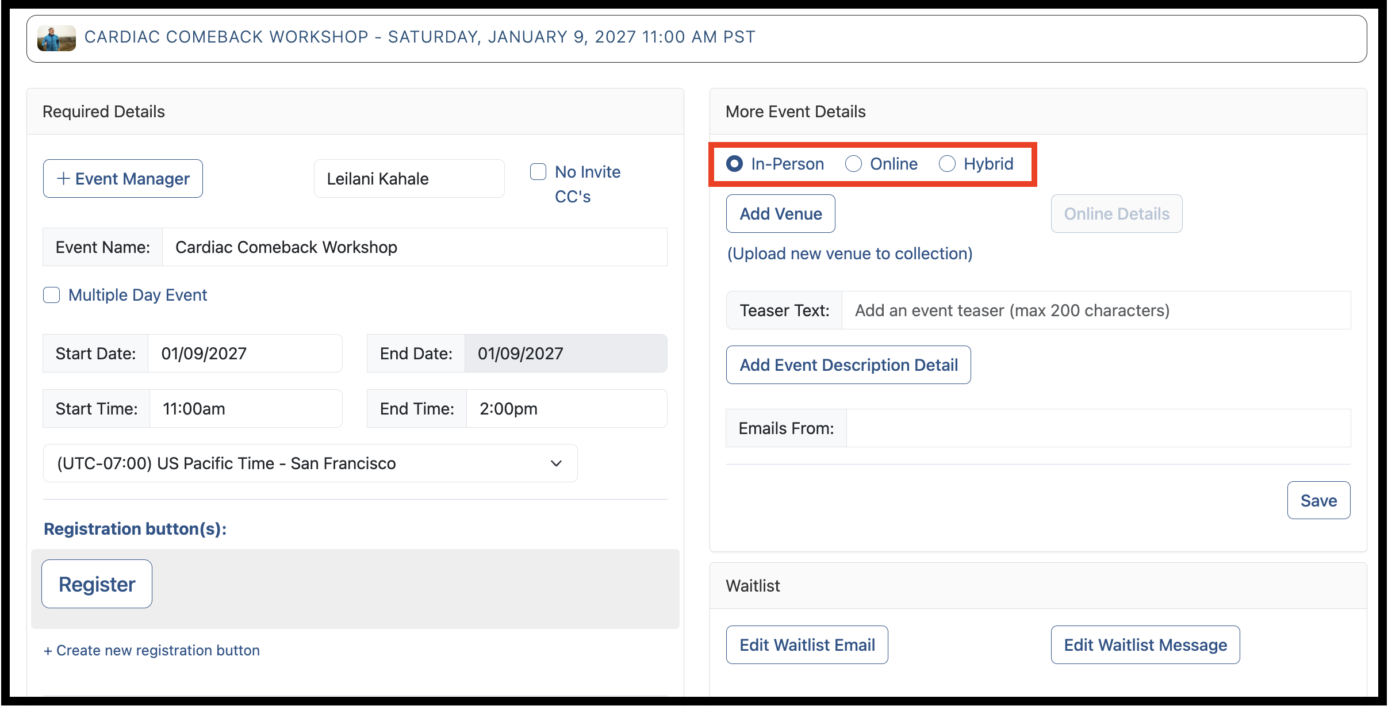Click the Register registration button
The image size is (1388, 706).
point(97,584)
